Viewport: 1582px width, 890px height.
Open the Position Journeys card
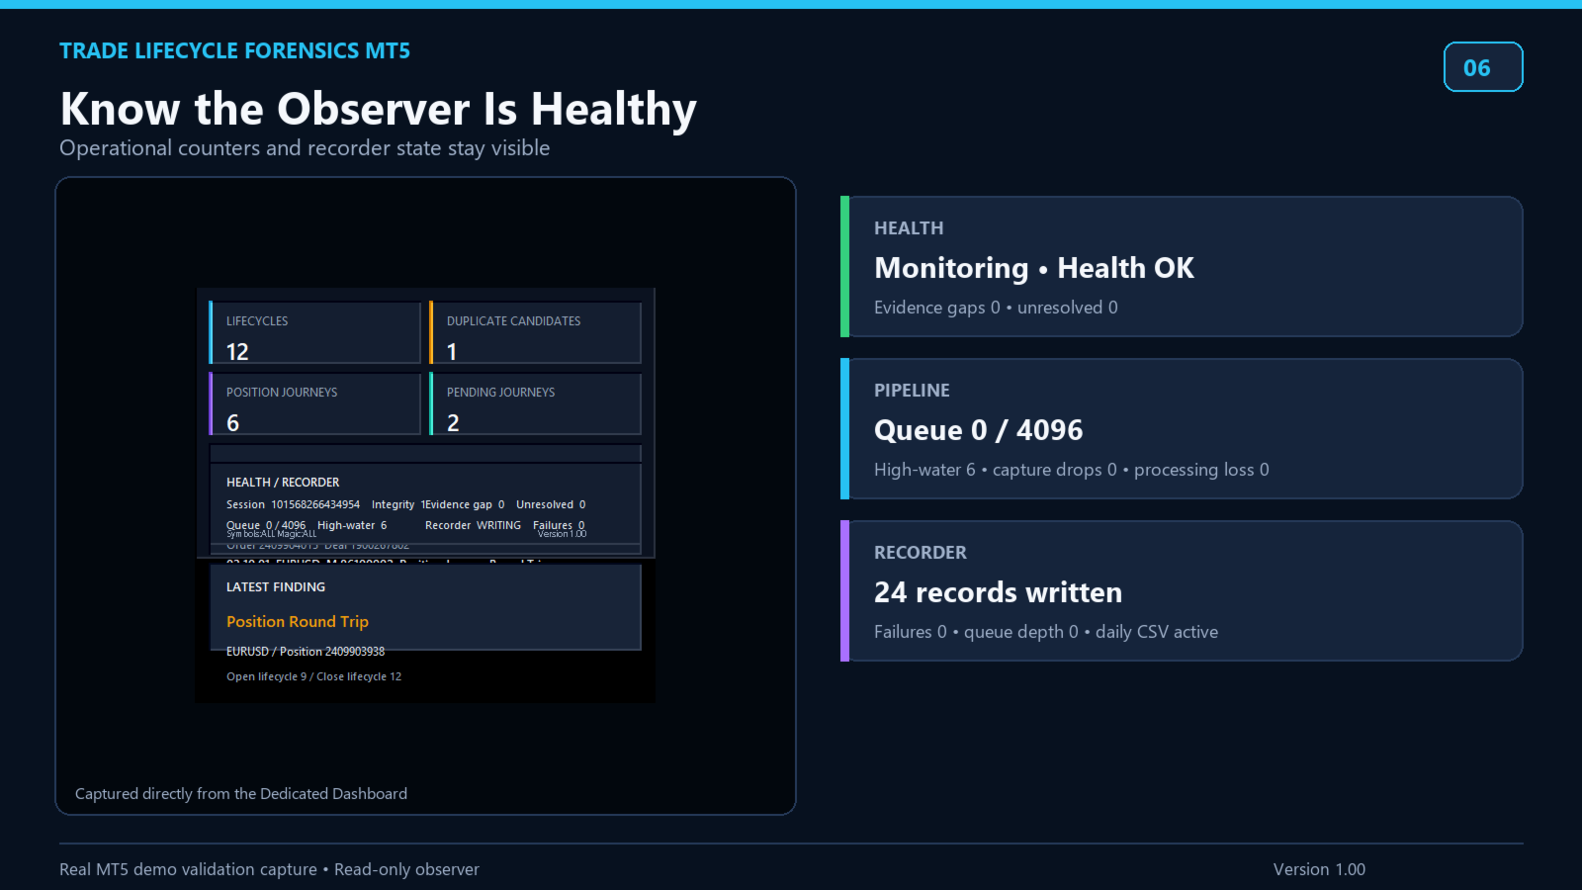(x=315, y=404)
